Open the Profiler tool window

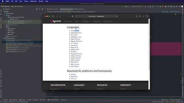[43, 100]
